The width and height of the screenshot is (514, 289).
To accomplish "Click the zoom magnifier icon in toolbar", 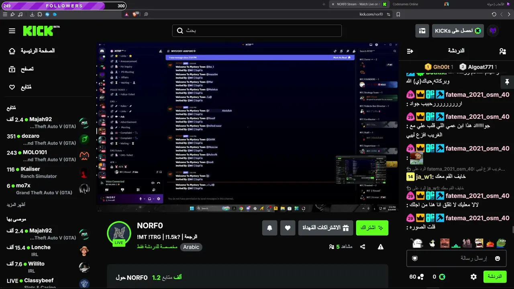I will pos(146,14).
